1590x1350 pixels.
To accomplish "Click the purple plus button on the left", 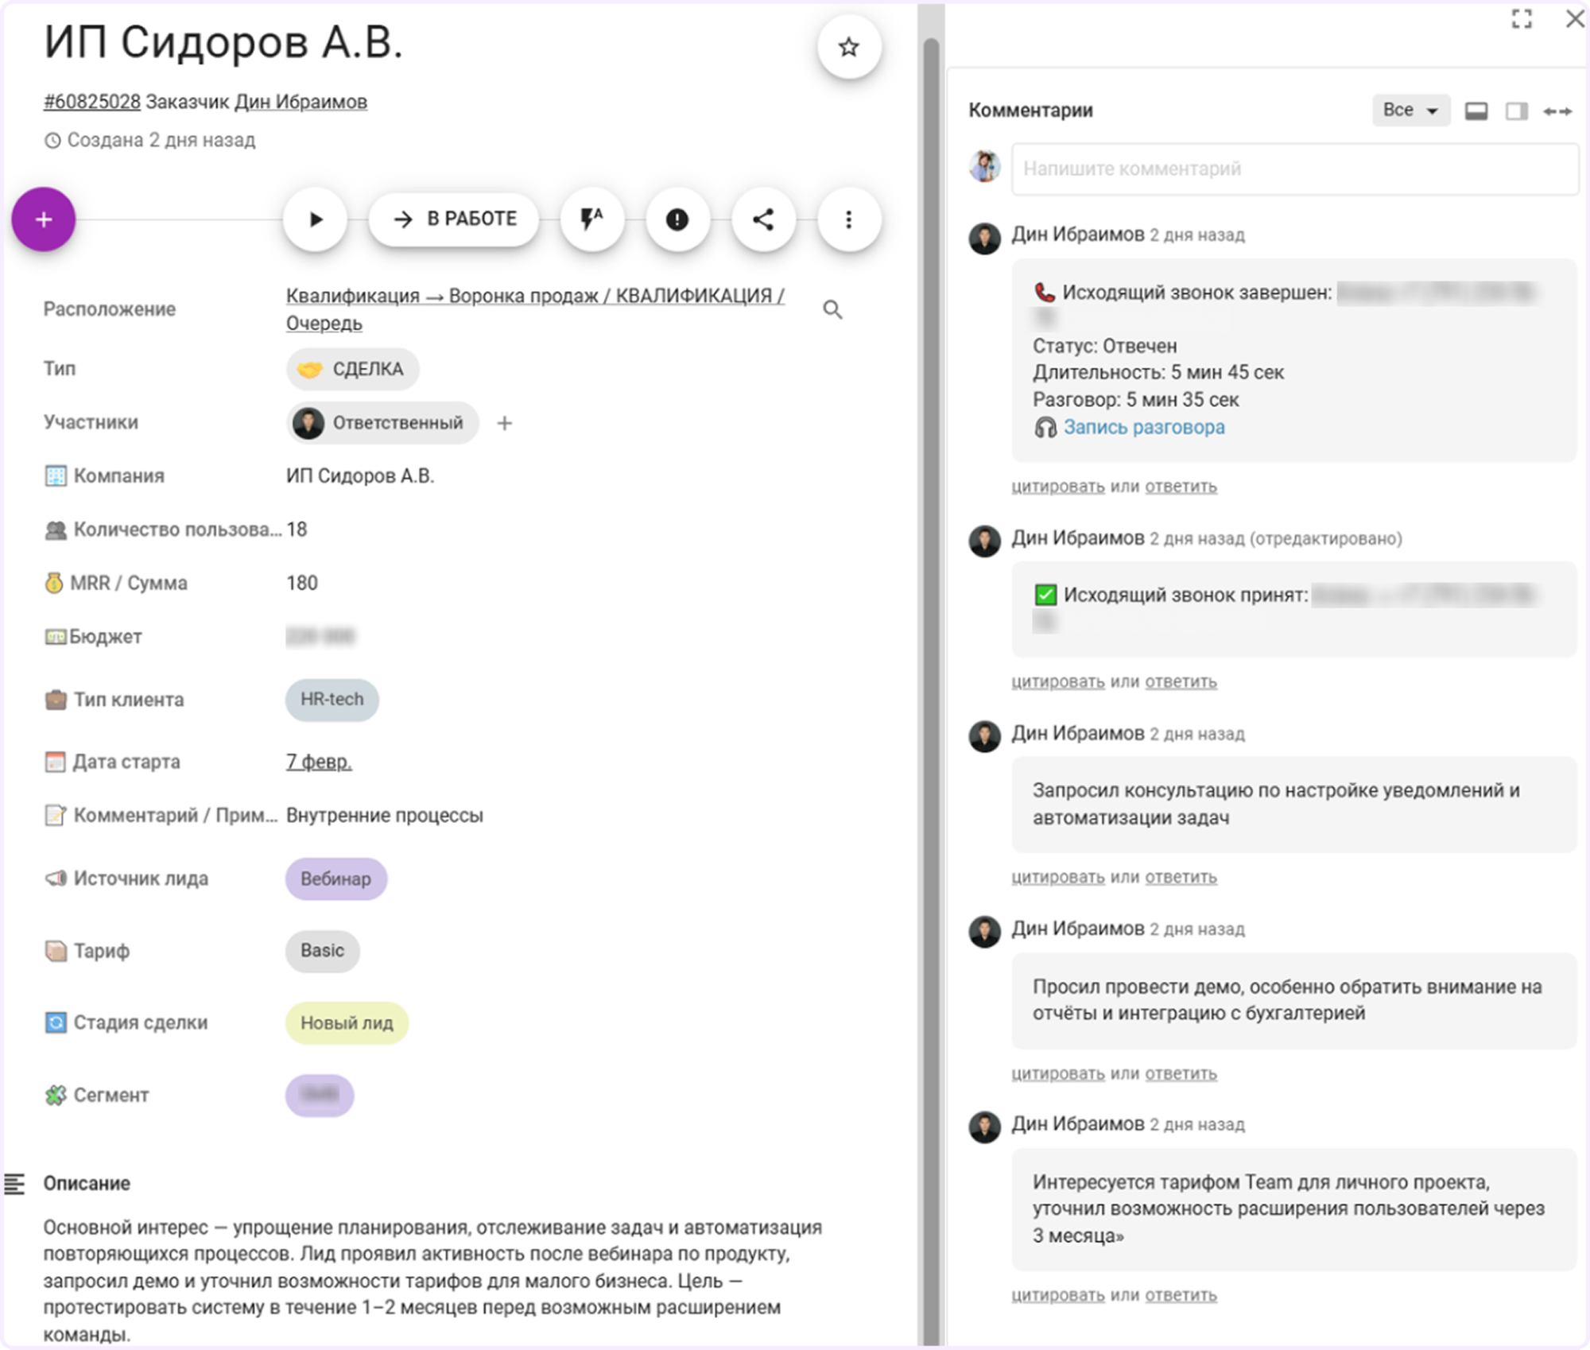I will pos(44,219).
